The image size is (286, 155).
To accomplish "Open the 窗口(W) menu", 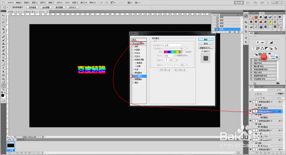I will tap(84, 3).
